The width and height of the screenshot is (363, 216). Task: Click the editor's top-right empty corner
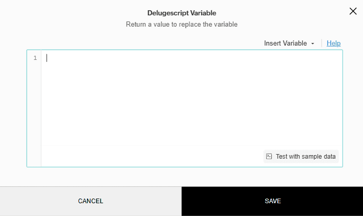pos(328,59)
